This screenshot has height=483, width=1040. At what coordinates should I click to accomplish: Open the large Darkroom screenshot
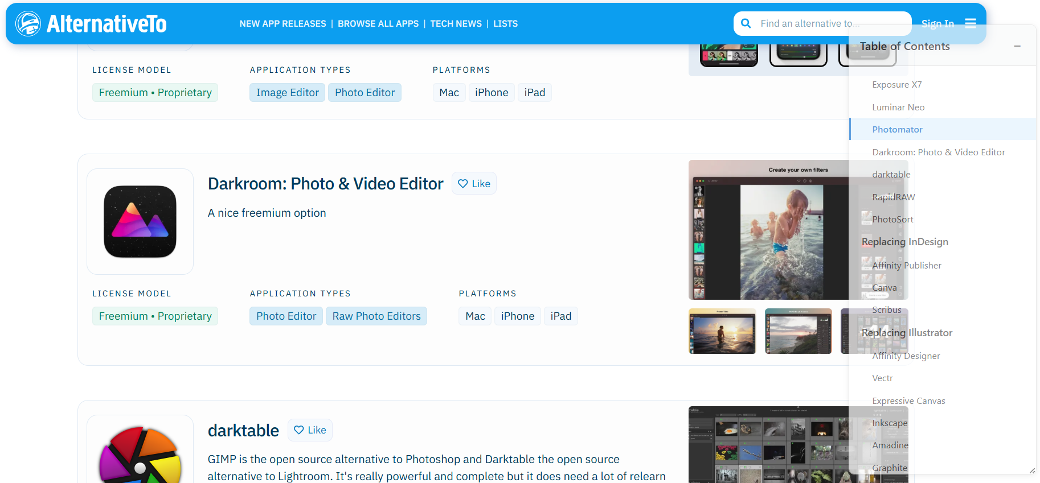tap(769, 230)
